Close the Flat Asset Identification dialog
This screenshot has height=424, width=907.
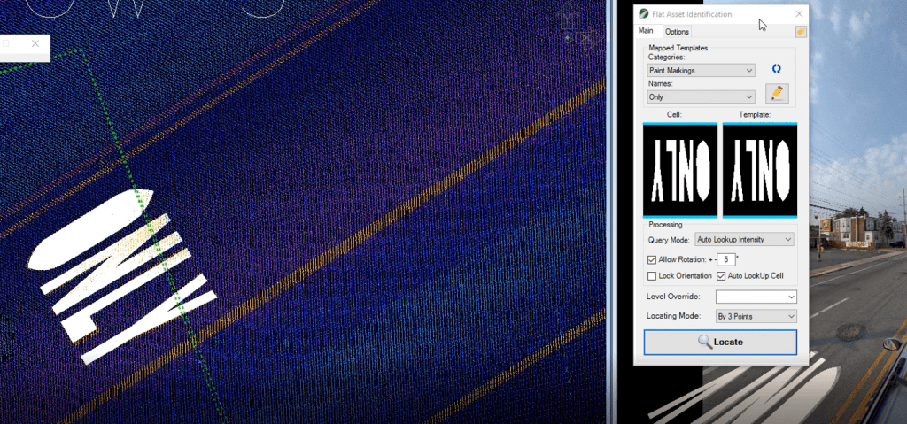(x=799, y=14)
